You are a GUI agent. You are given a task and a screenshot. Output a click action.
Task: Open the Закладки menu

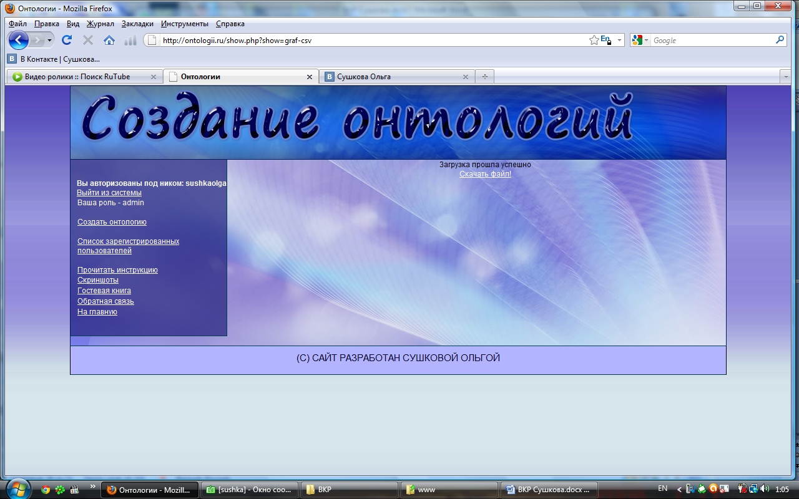tap(137, 24)
